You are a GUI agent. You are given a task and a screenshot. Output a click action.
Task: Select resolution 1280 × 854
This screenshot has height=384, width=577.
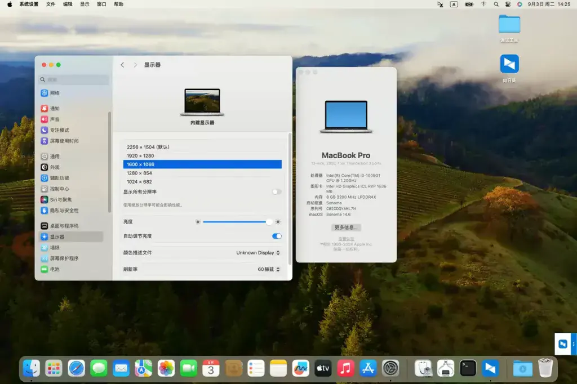click(202, 173)
